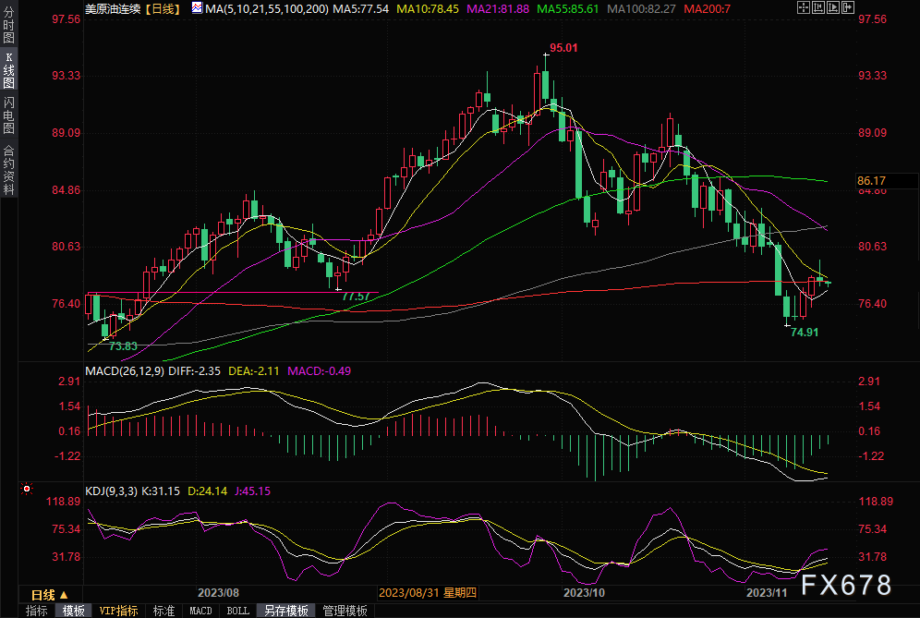Click the crosshair cursor icon at top right
Viewport: 920px width, 618px height.
tap(804, 7)
